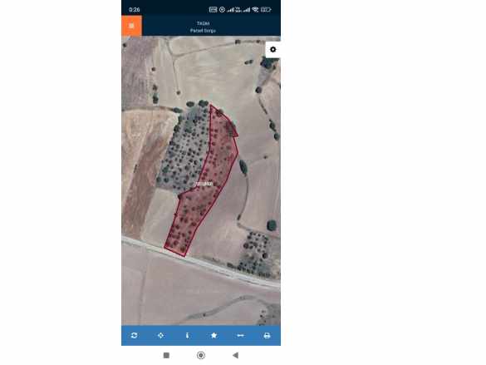Tap the tree cluster near the road at right
The height and width of the screenshot is (365, 486).
257,254
